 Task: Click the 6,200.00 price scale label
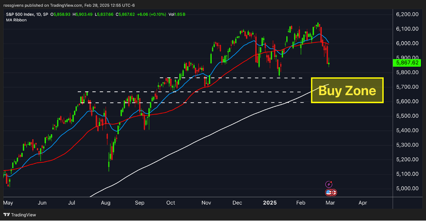(407, 15)
